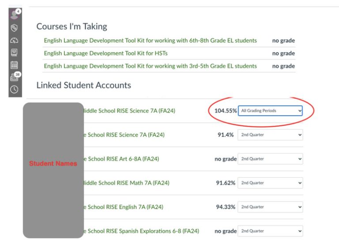Open the History clock icon

tap(14, 90)
